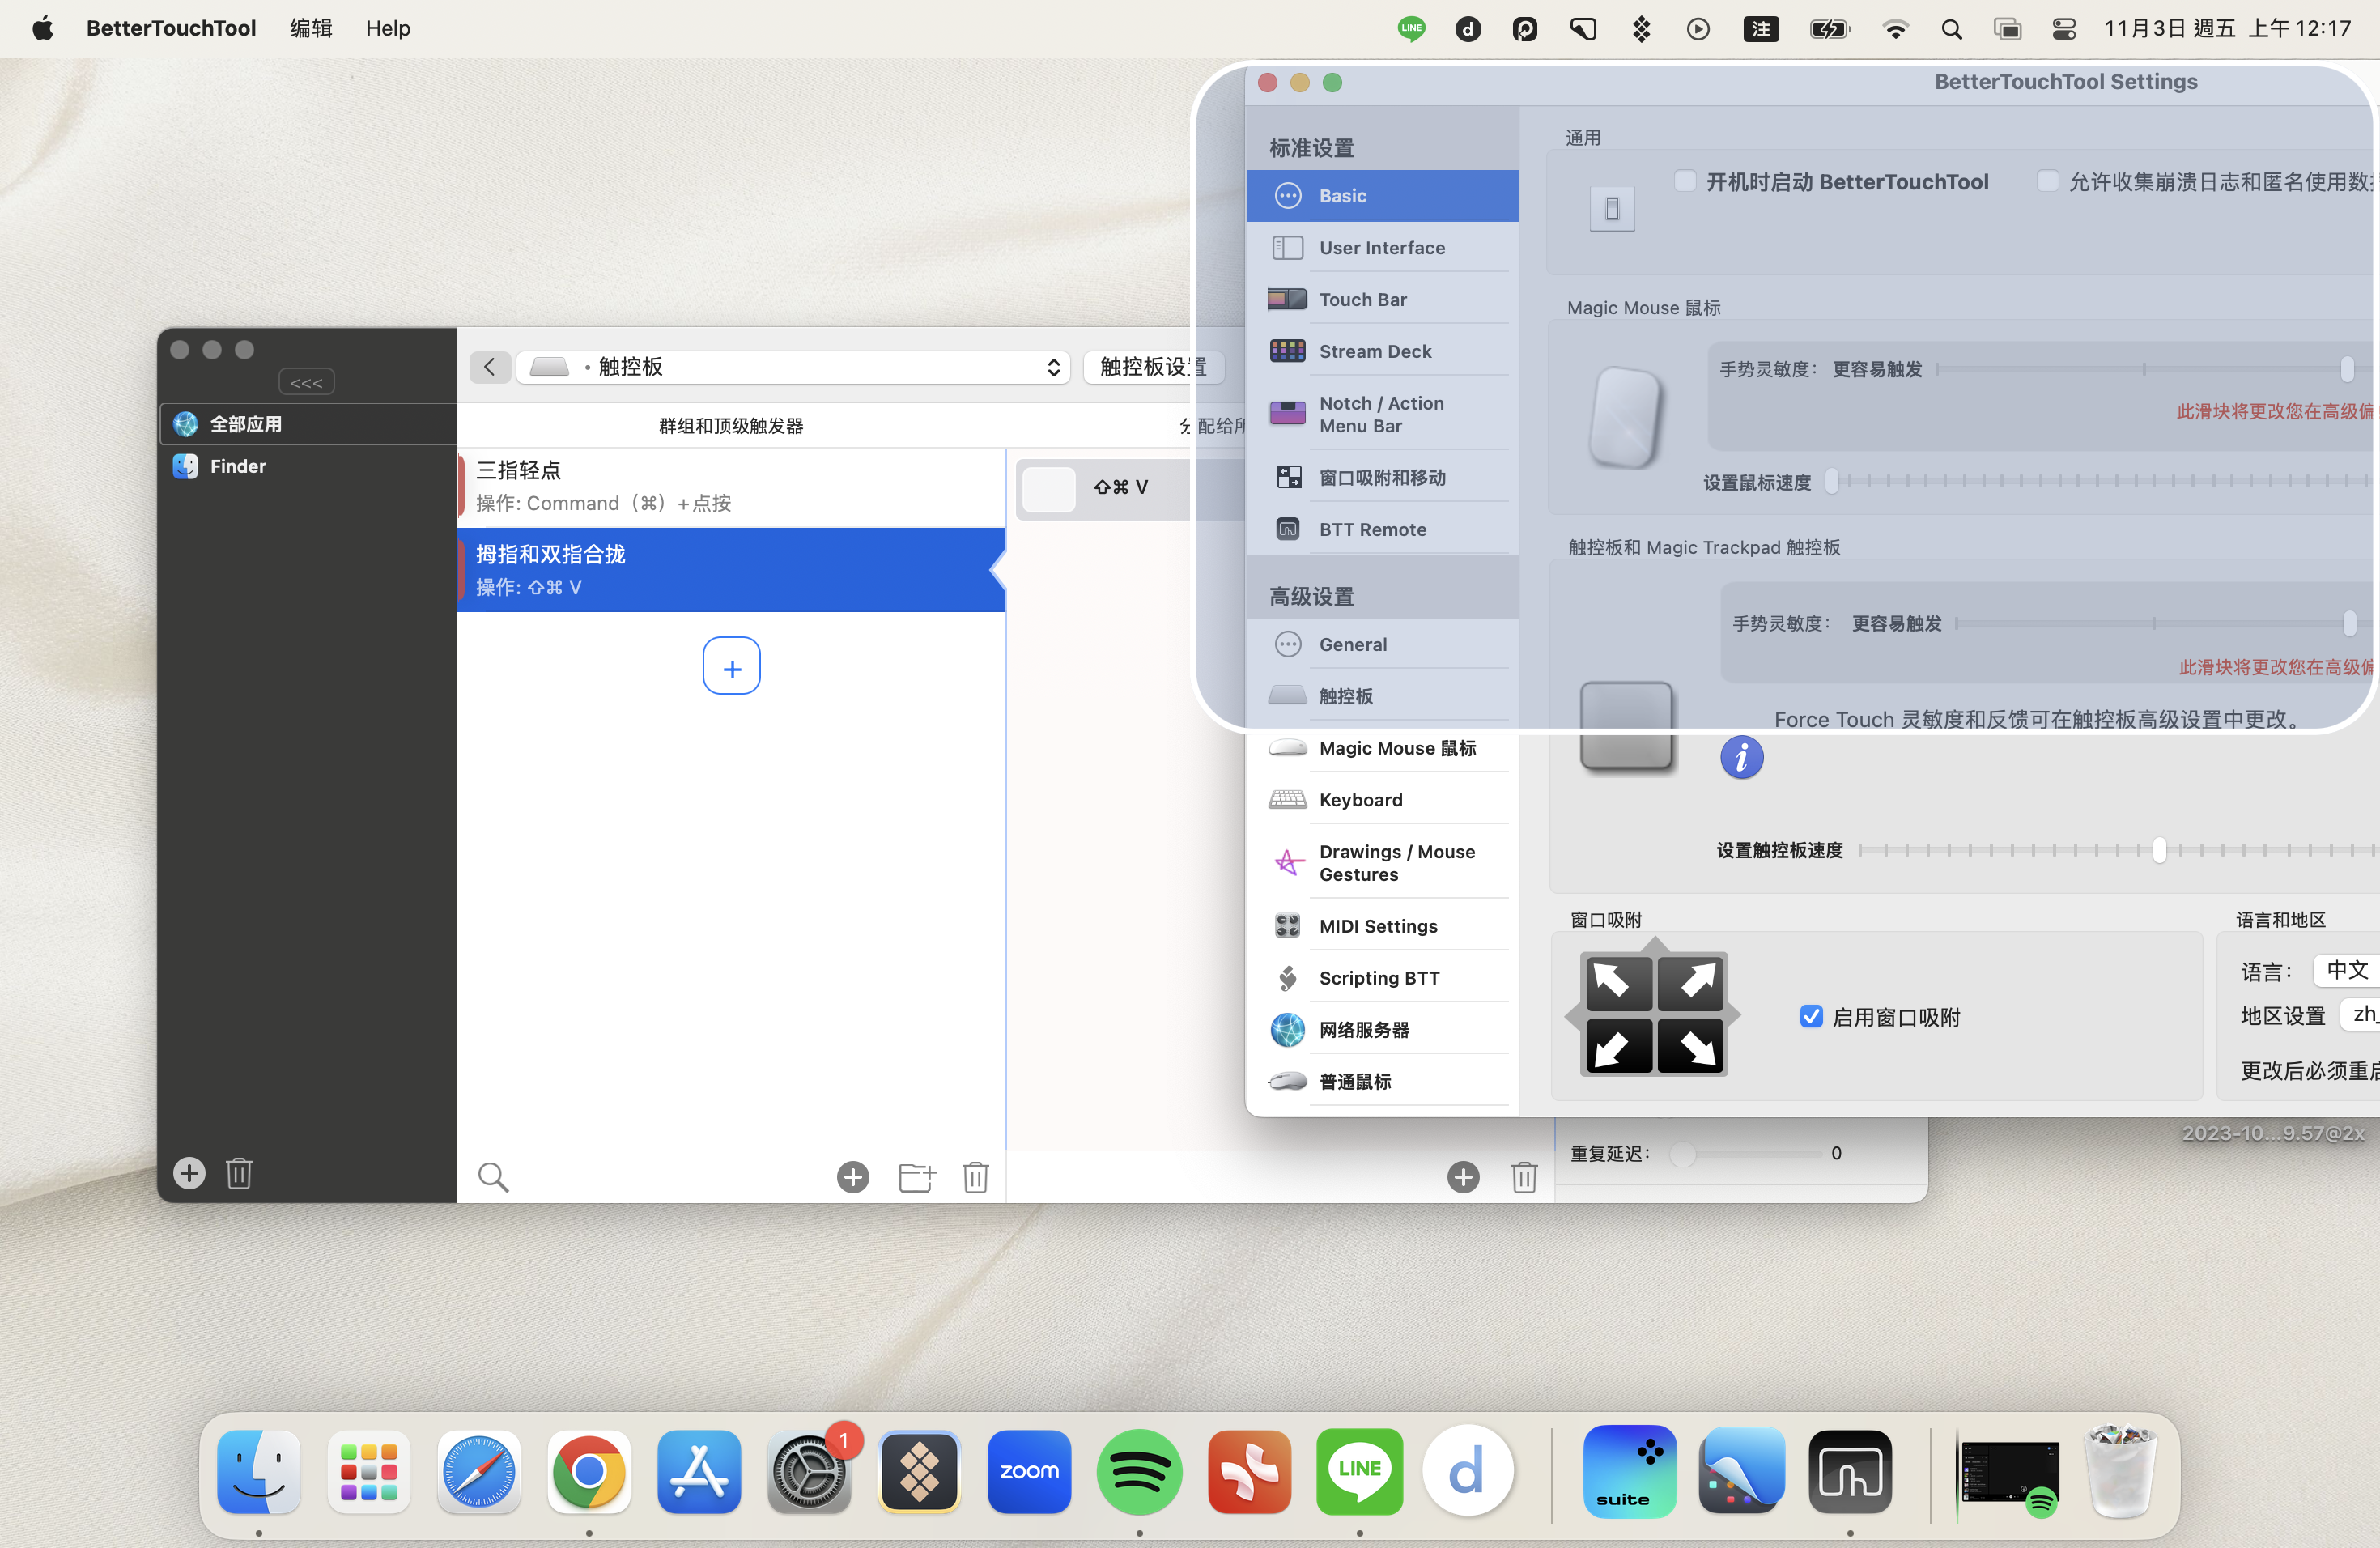Go back using the chevron button
2380x1548 pixels.
click(x=490, y=367)
